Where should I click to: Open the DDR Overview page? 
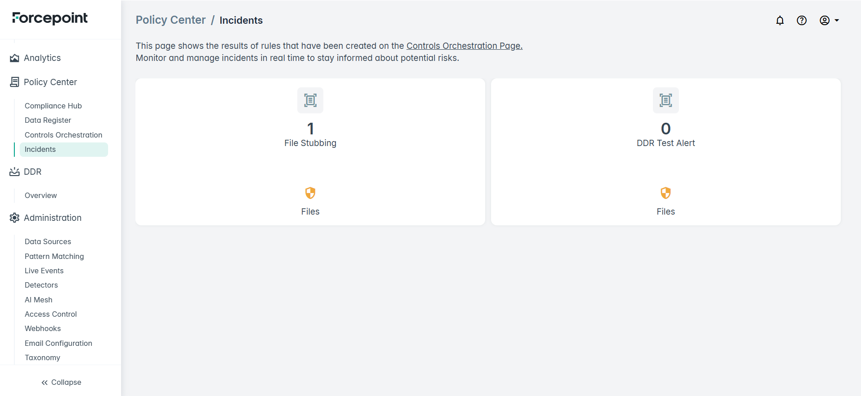(x=40, y=195)
